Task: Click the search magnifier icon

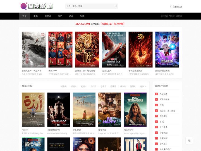Action: [x=116, y=6]
